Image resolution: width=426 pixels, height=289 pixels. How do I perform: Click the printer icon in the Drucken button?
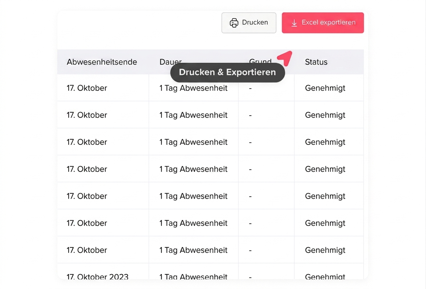tap(234, 23)
